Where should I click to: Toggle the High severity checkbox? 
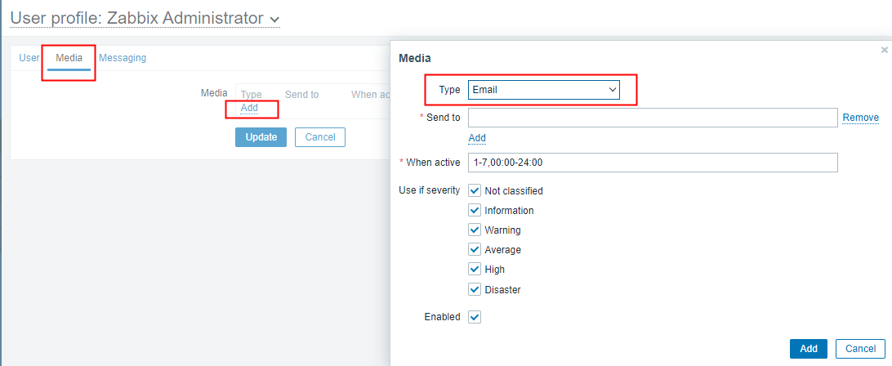[475, 269]
